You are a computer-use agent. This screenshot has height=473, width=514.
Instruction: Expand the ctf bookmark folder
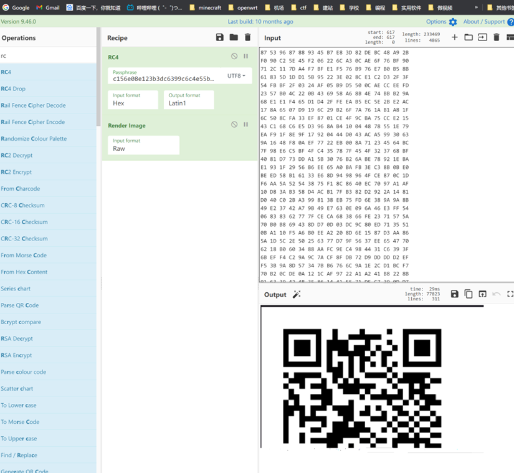pyautogui.click(x=298, y=7)
